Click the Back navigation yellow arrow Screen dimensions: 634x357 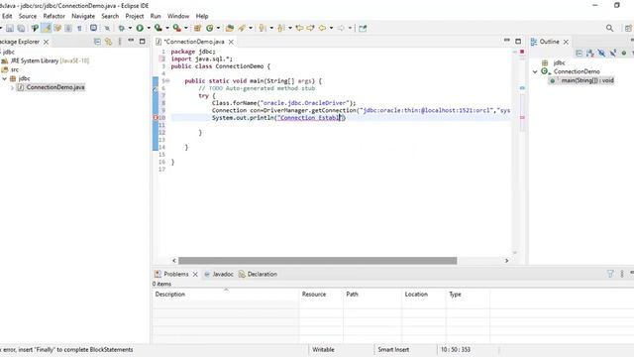point(322,28)
